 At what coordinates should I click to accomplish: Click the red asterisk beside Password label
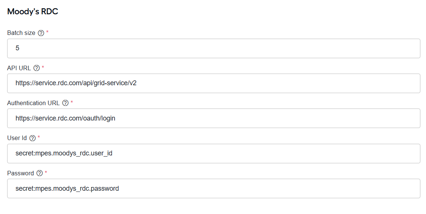pos(46,172)
